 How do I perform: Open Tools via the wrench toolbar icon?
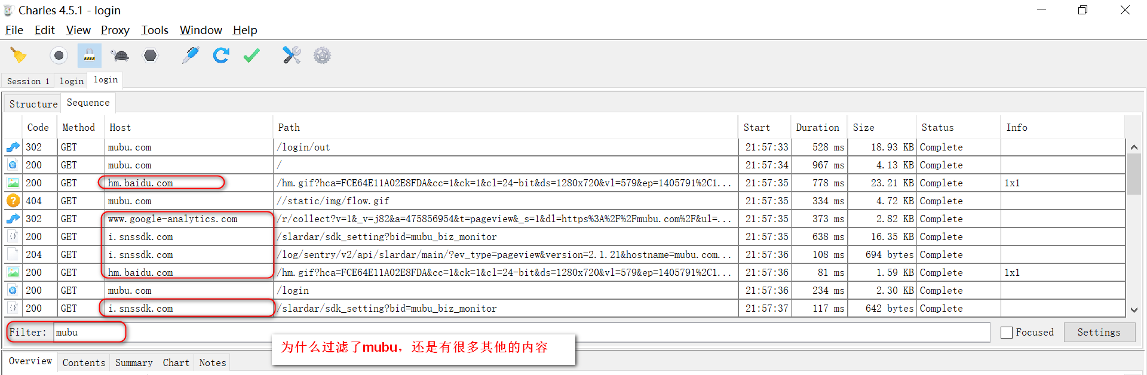(x=292, y=56)
